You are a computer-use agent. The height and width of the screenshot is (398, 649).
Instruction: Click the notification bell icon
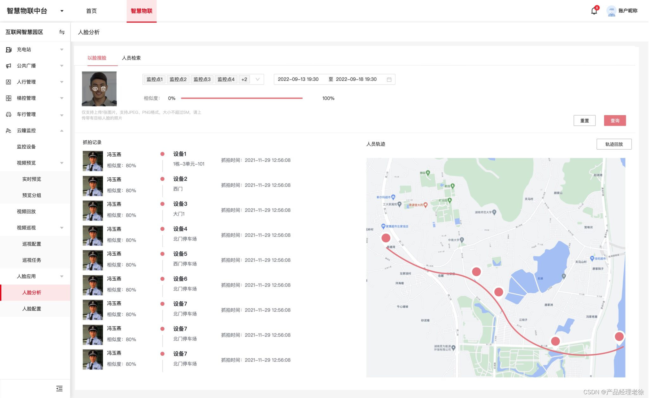tap(594, 11)
